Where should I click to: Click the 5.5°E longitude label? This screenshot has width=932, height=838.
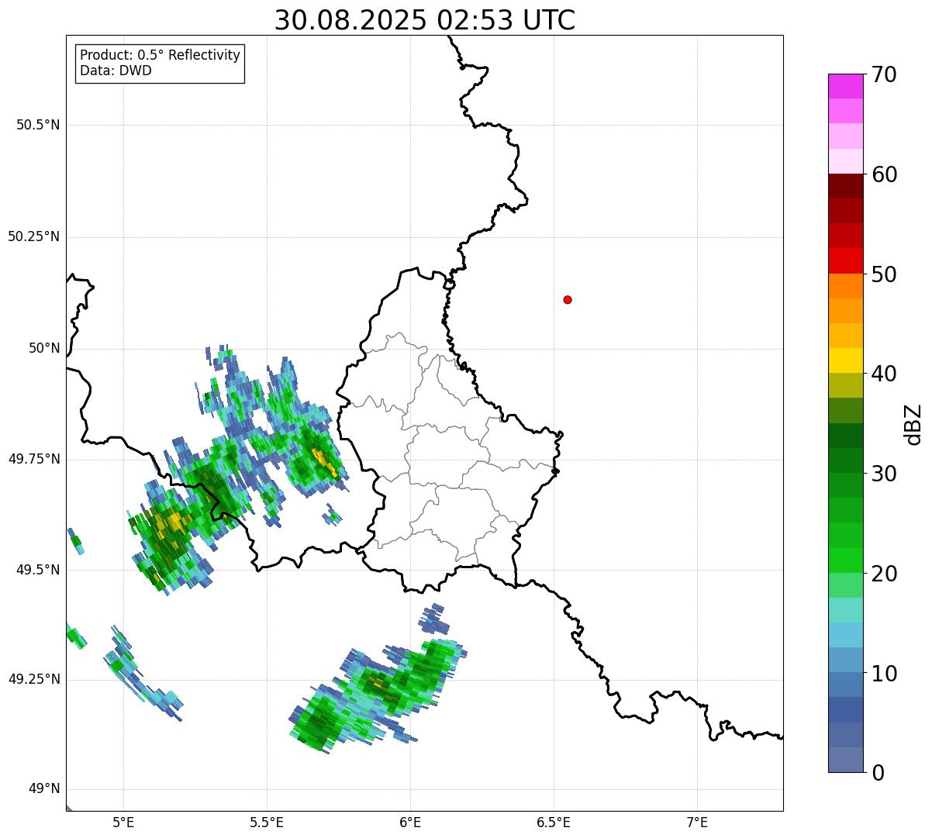(267, 822)
